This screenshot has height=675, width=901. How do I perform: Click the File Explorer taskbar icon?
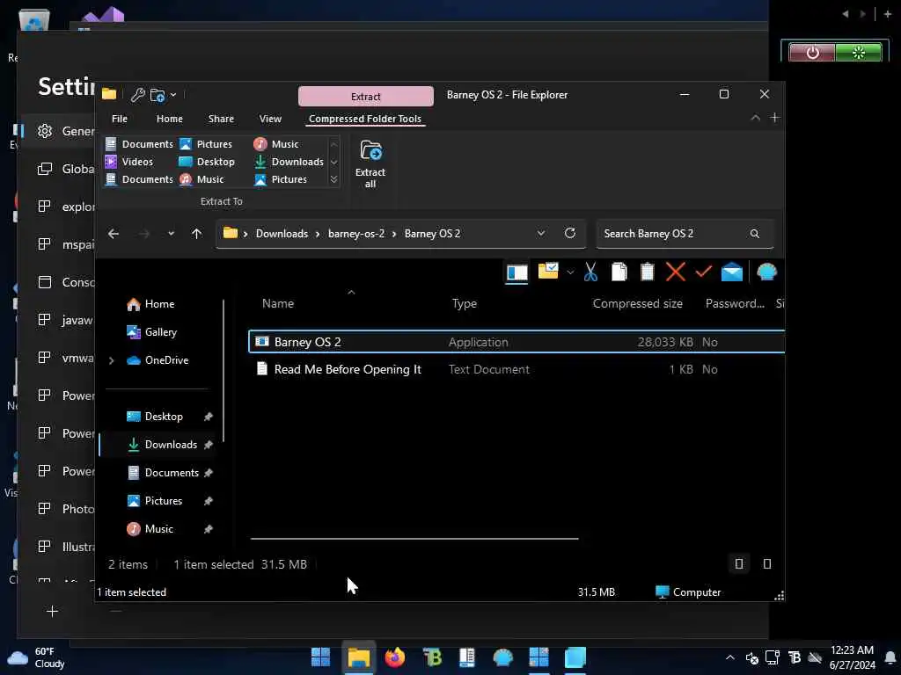[x=359, y=657]
